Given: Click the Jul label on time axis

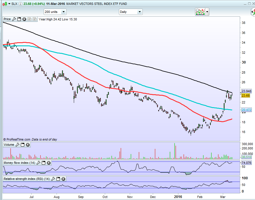Looking at the screenshot, I should (31, 197).
